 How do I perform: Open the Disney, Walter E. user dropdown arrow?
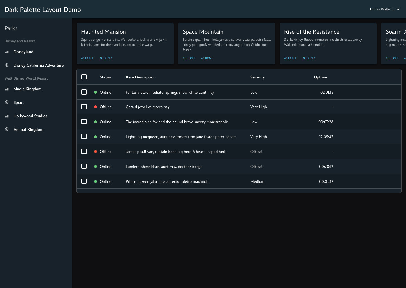pos(398,9)
